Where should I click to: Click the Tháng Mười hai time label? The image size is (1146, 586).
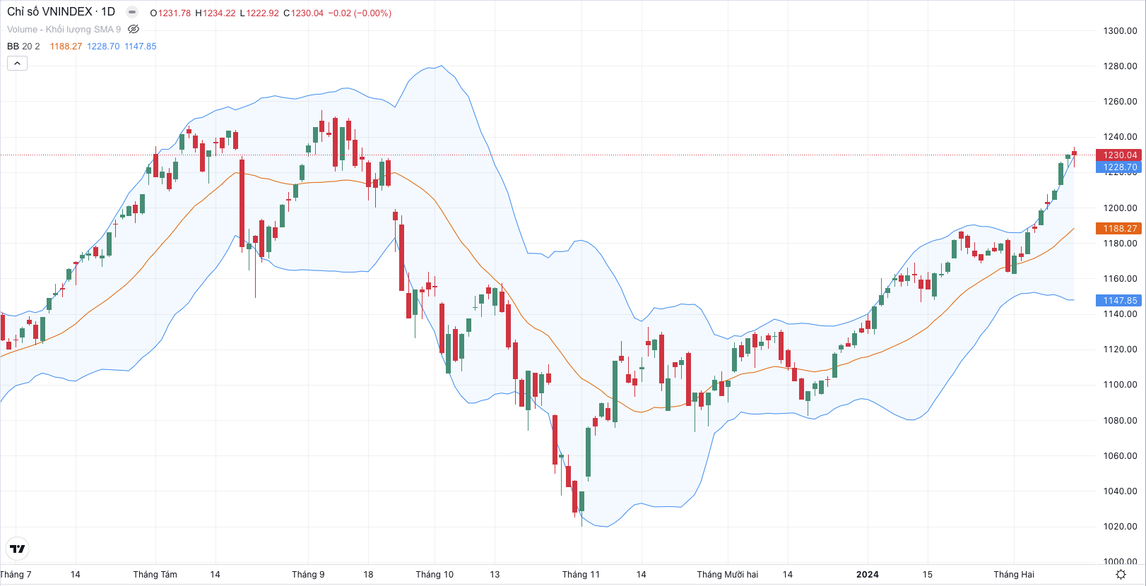727,575
